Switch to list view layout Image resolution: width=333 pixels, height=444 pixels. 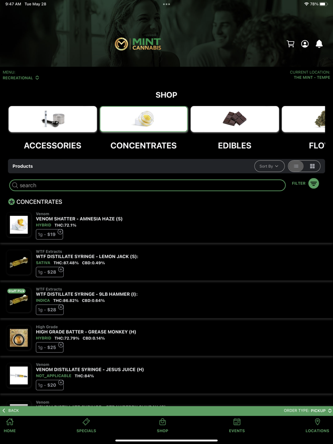pyautogui.click(x=296, y=166)
